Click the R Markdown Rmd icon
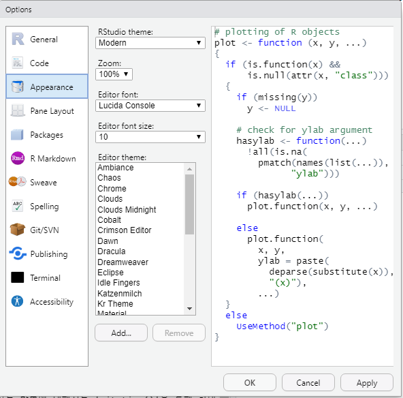 tap(18, 158)
